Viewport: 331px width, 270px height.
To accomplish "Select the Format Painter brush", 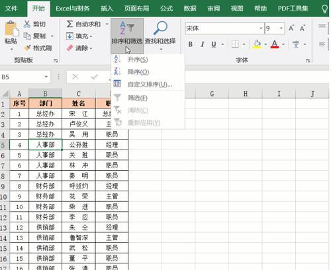I will coord(27,48).
